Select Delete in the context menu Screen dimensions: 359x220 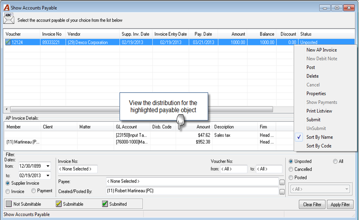[312, 76]
